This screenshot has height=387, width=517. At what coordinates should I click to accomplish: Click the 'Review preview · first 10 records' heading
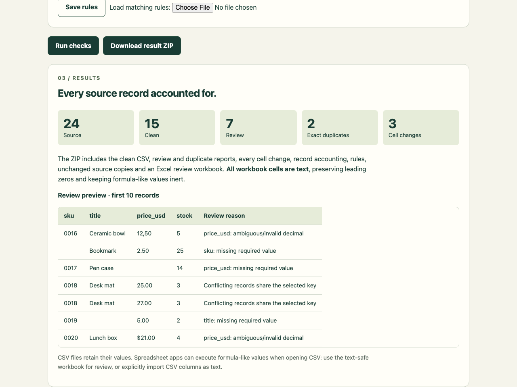[108, 196]
